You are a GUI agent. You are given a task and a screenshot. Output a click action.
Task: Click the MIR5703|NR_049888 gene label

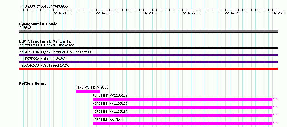pyautogui.click(x=92, y=87)
